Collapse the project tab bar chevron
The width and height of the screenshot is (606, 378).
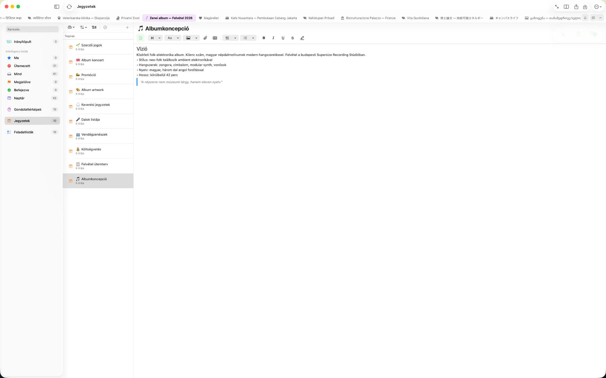600,18
